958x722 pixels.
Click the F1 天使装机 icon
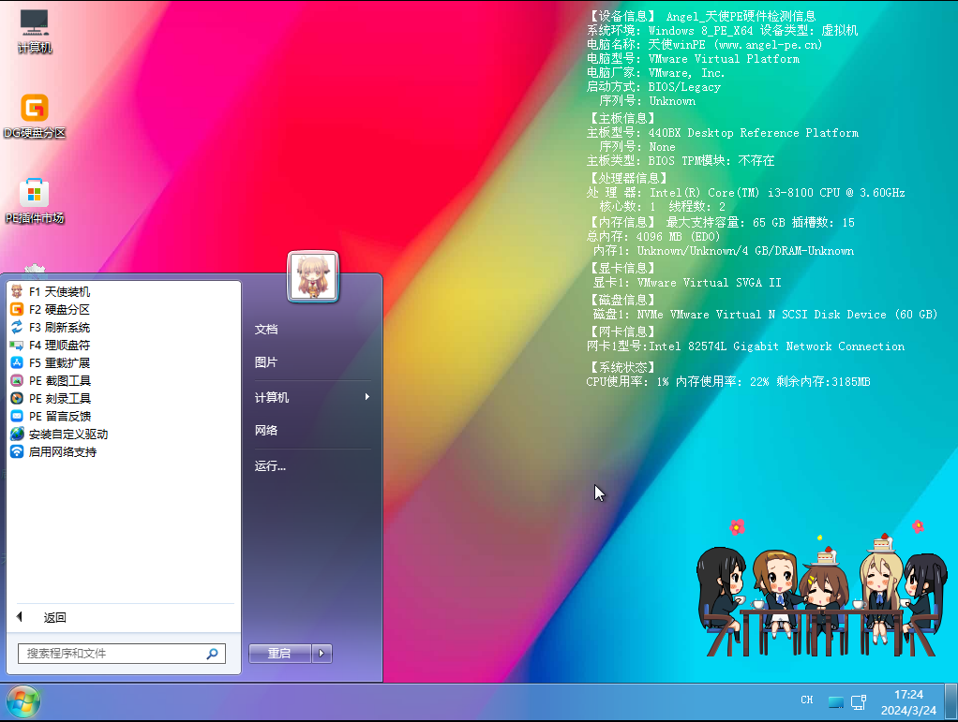(17, 292)
